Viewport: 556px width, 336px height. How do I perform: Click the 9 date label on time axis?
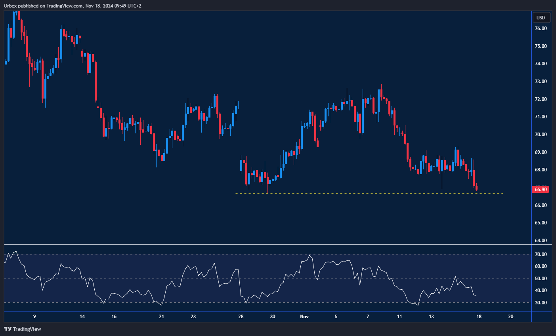(x=34, y=317)
